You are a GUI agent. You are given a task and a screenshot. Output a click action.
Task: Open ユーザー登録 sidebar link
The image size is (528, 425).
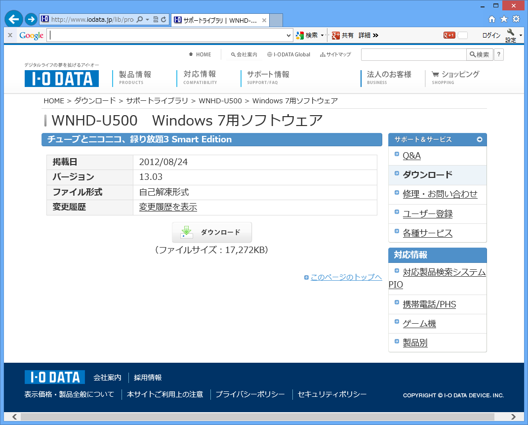point(428,213)
